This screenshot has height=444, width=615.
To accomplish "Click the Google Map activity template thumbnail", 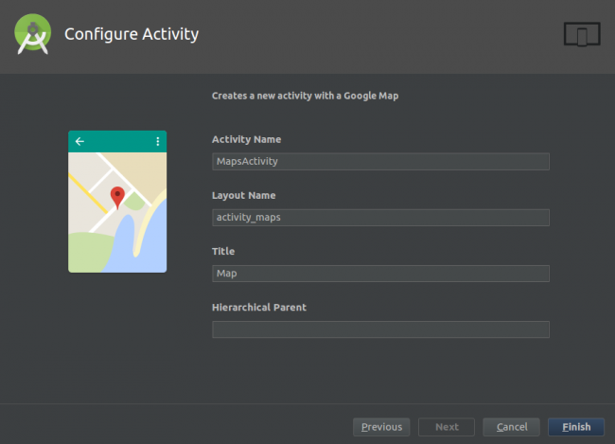I will point(117,202).
